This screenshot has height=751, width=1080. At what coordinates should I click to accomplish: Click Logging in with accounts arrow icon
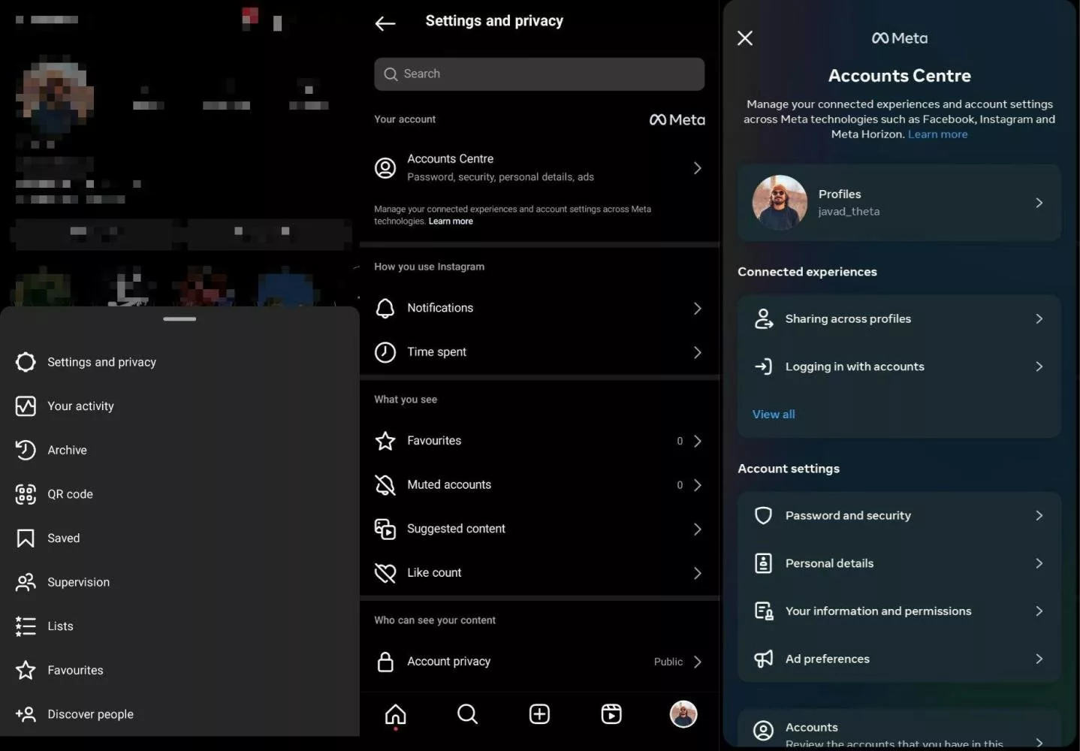pyautogui.click(x=764, y=366)
